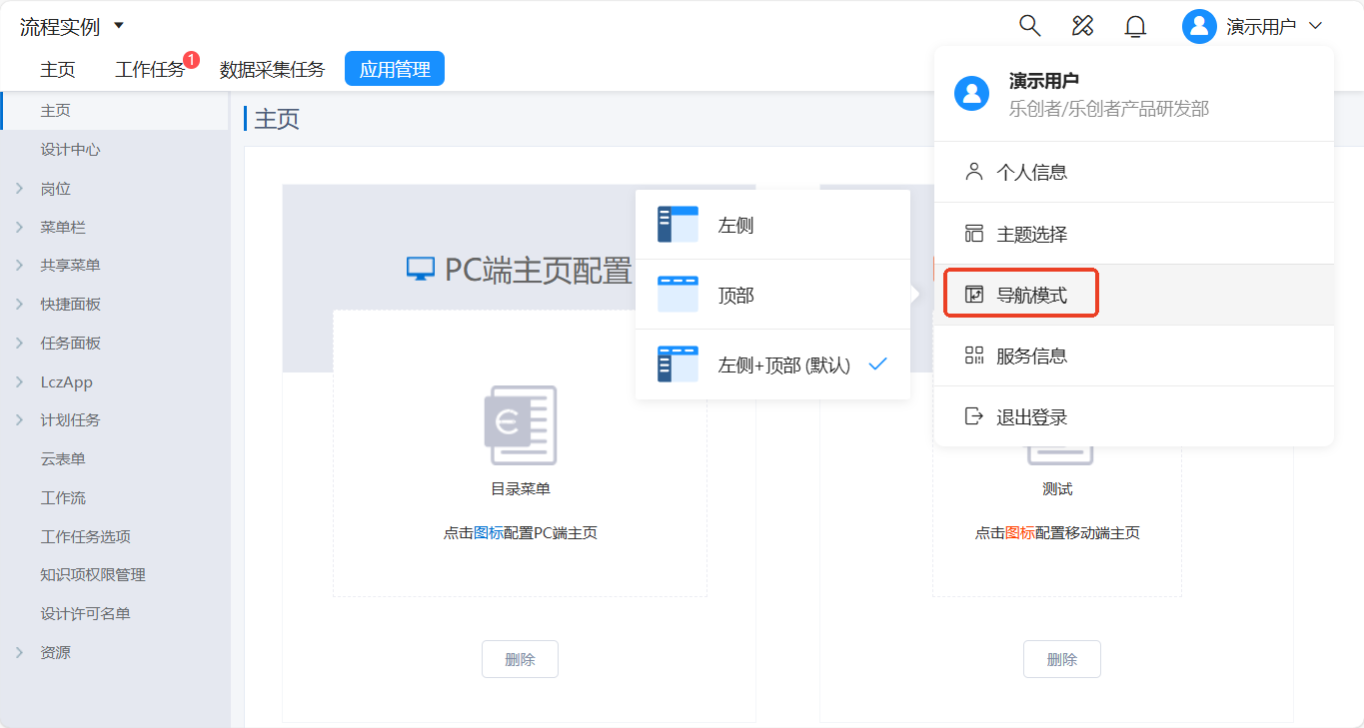
Task: Choose 主题选择 from user menu
Action: 1032,235
